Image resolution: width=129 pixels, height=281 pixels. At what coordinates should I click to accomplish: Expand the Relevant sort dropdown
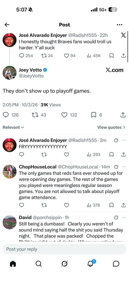pos(13,127)
